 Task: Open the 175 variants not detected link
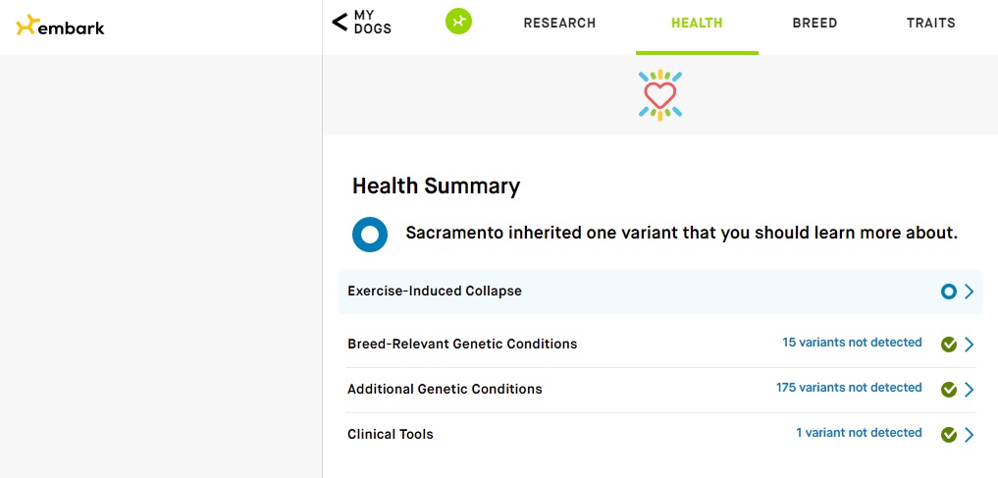(849, 388)
